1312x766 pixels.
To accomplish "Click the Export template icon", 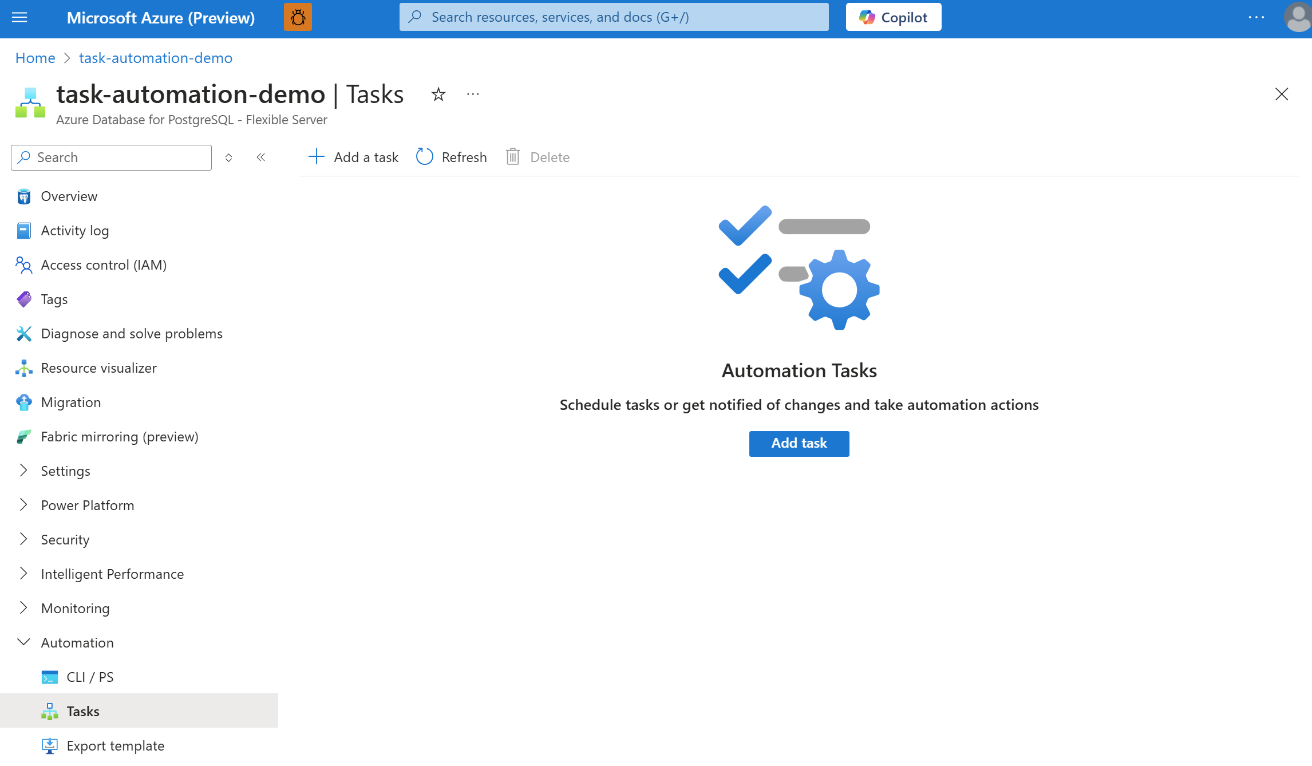I will [x=50, y=745].
